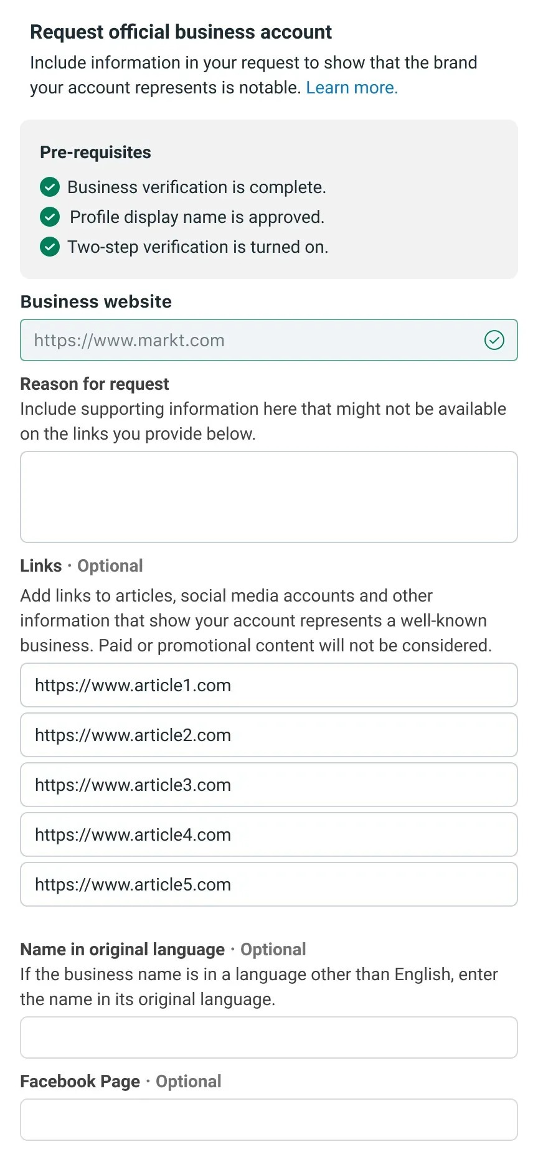Focus the Name in original language field

(x=269, y=1037)
